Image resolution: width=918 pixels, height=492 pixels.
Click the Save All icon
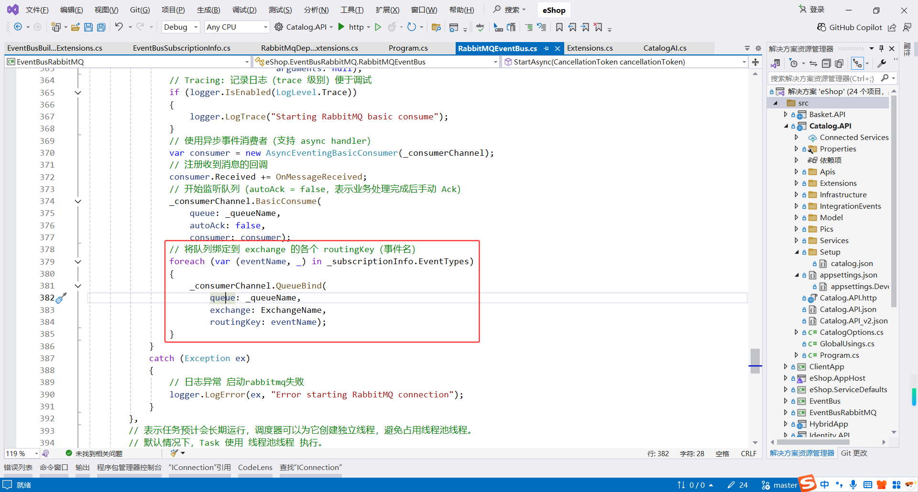coord(101,27)
